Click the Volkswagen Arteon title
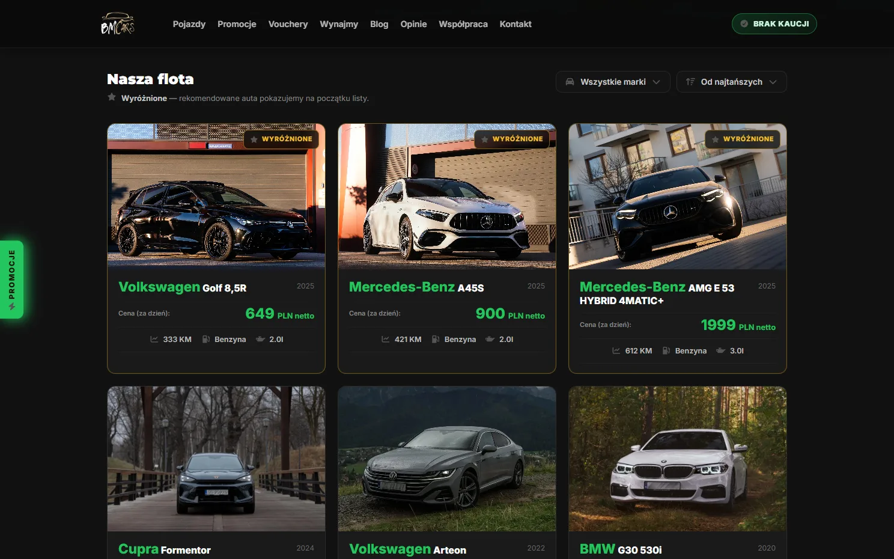 coord(407,549)
